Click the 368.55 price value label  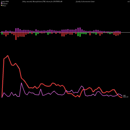pos(126,97)
